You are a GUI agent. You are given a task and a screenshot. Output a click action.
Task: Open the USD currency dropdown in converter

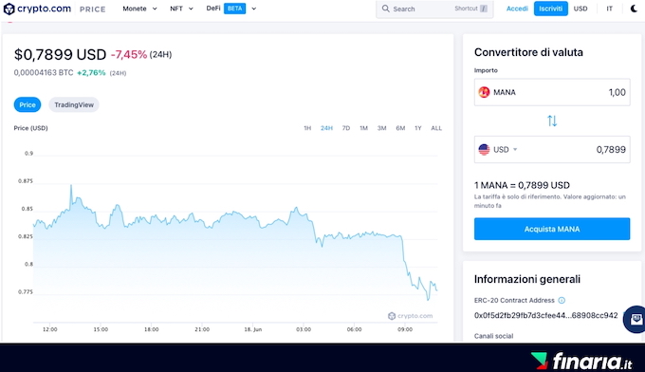pos(506,149)
